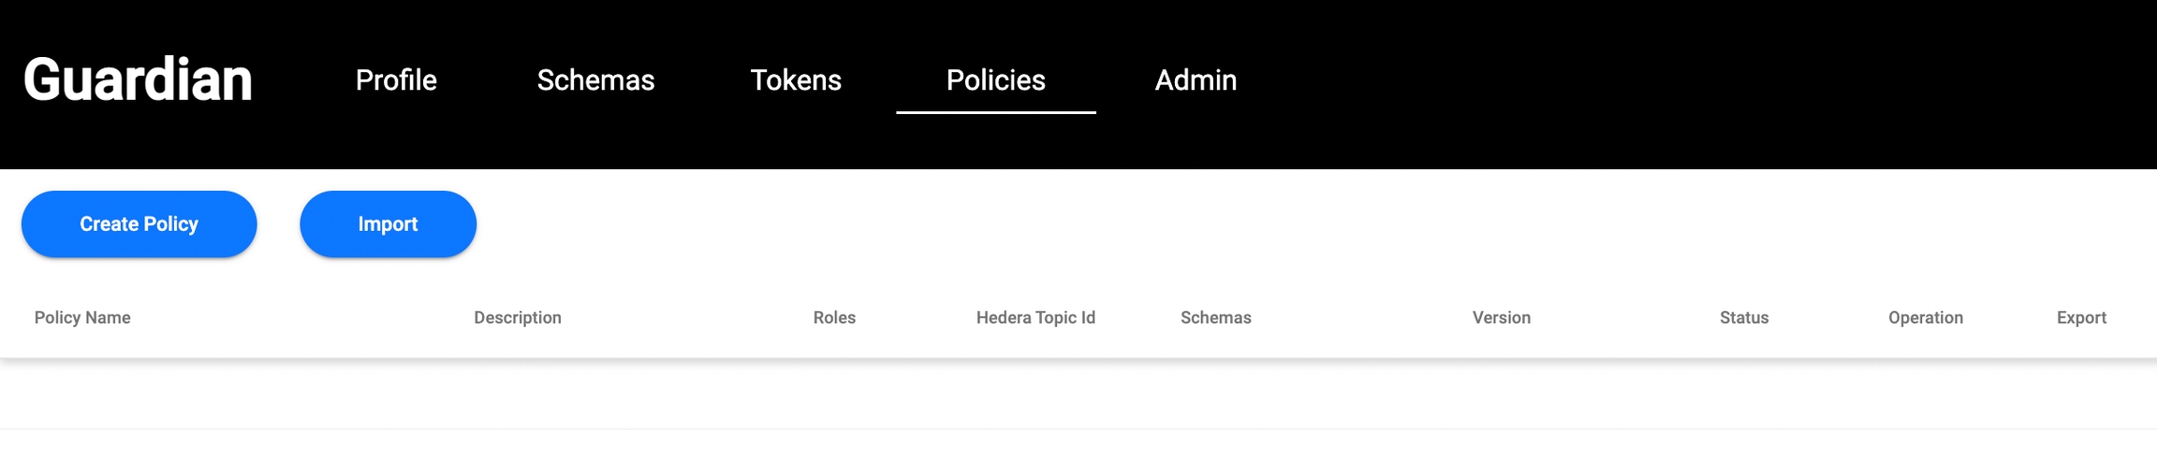Click the Status column header
This screenshot has width=2157, height=458.
click(x=1744, y=318)
